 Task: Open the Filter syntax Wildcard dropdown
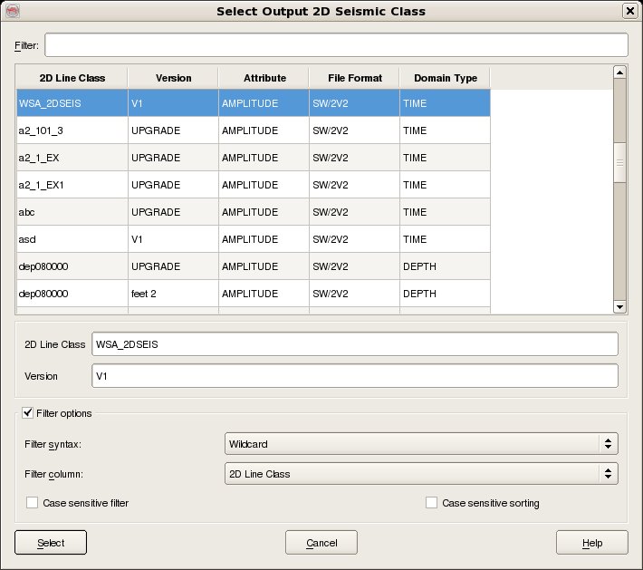[x=421, y=444]
